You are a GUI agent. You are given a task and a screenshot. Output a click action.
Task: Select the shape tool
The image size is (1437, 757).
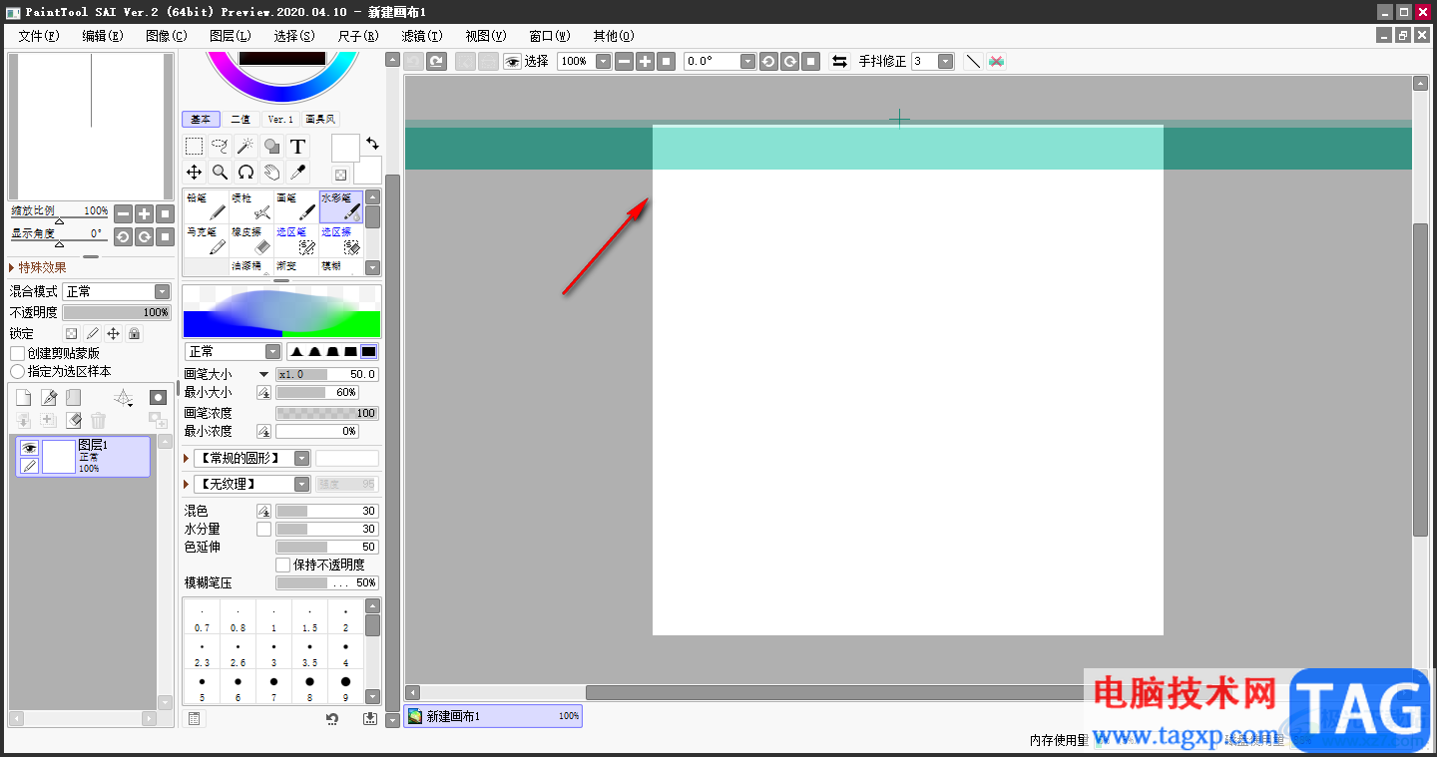pyautogui.click(x=271, y=147)
